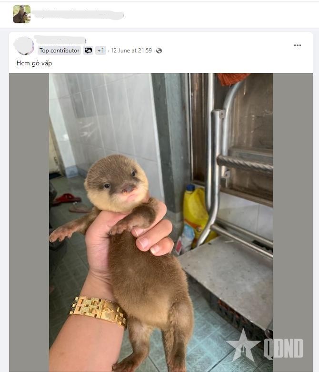This screenshot has height=372, width=319.
Task: Click the poster's blurred round profile picture
Action: click(24, 46)
